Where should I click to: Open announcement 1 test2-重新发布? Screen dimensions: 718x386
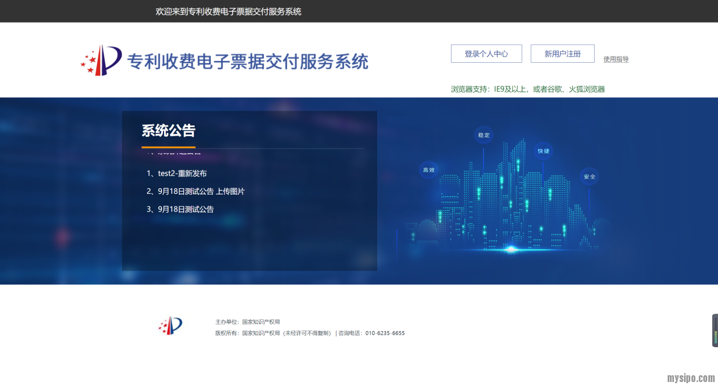click(177, 174)
